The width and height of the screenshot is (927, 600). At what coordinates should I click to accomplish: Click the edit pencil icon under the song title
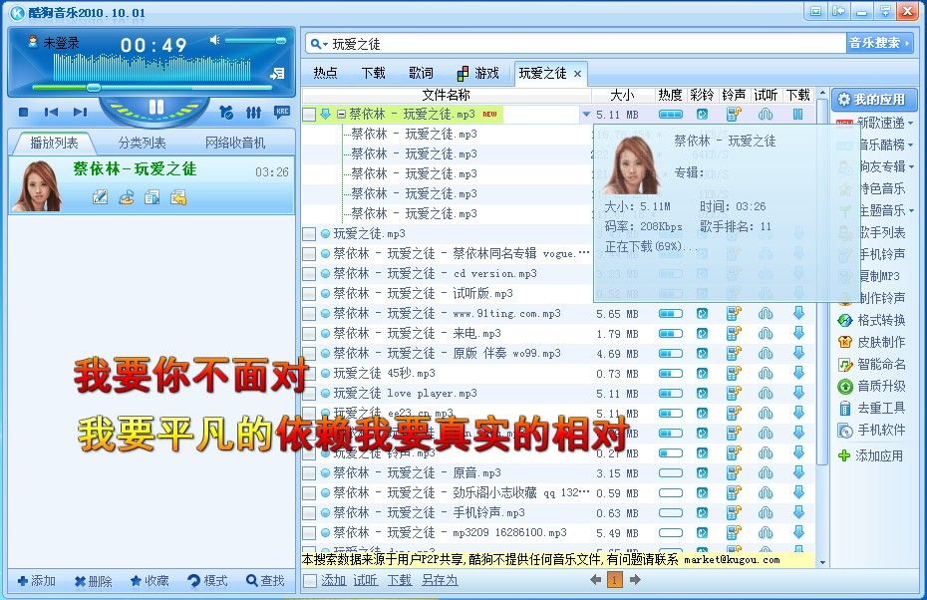pyautogui.click(x=100, y=197)
